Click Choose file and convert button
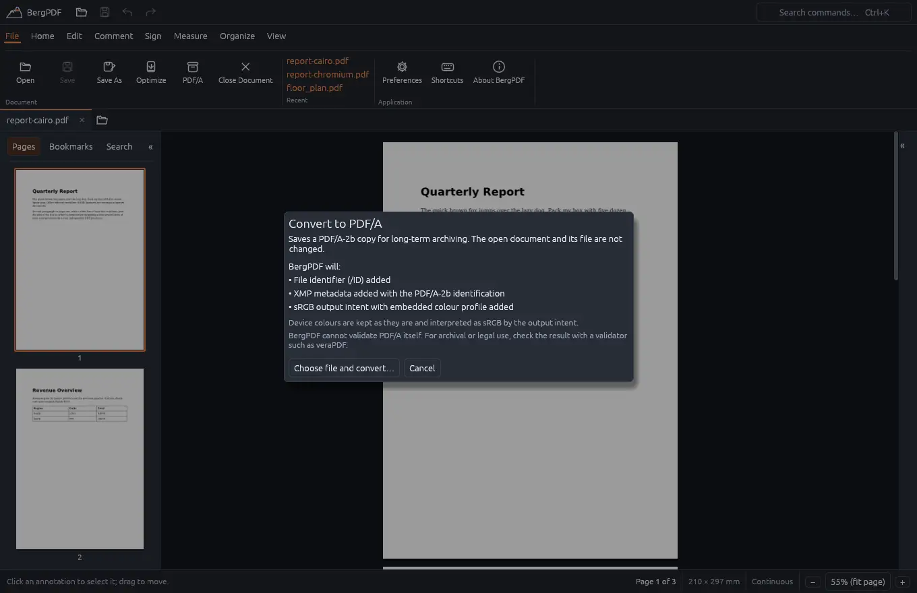Screen dimensions: 917x593 pos(344,368)
